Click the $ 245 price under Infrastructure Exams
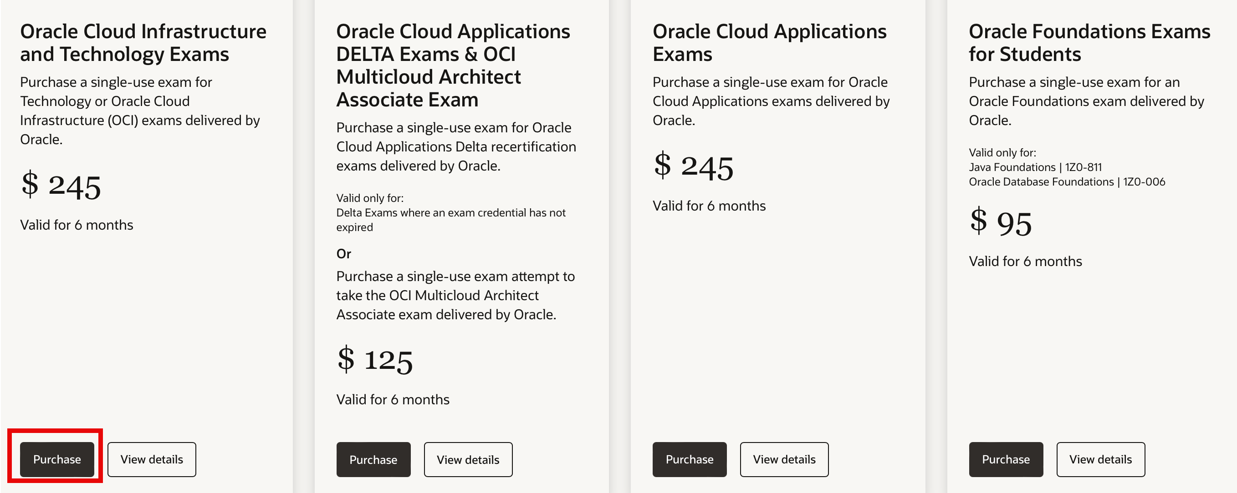 [x=61, y=186]
